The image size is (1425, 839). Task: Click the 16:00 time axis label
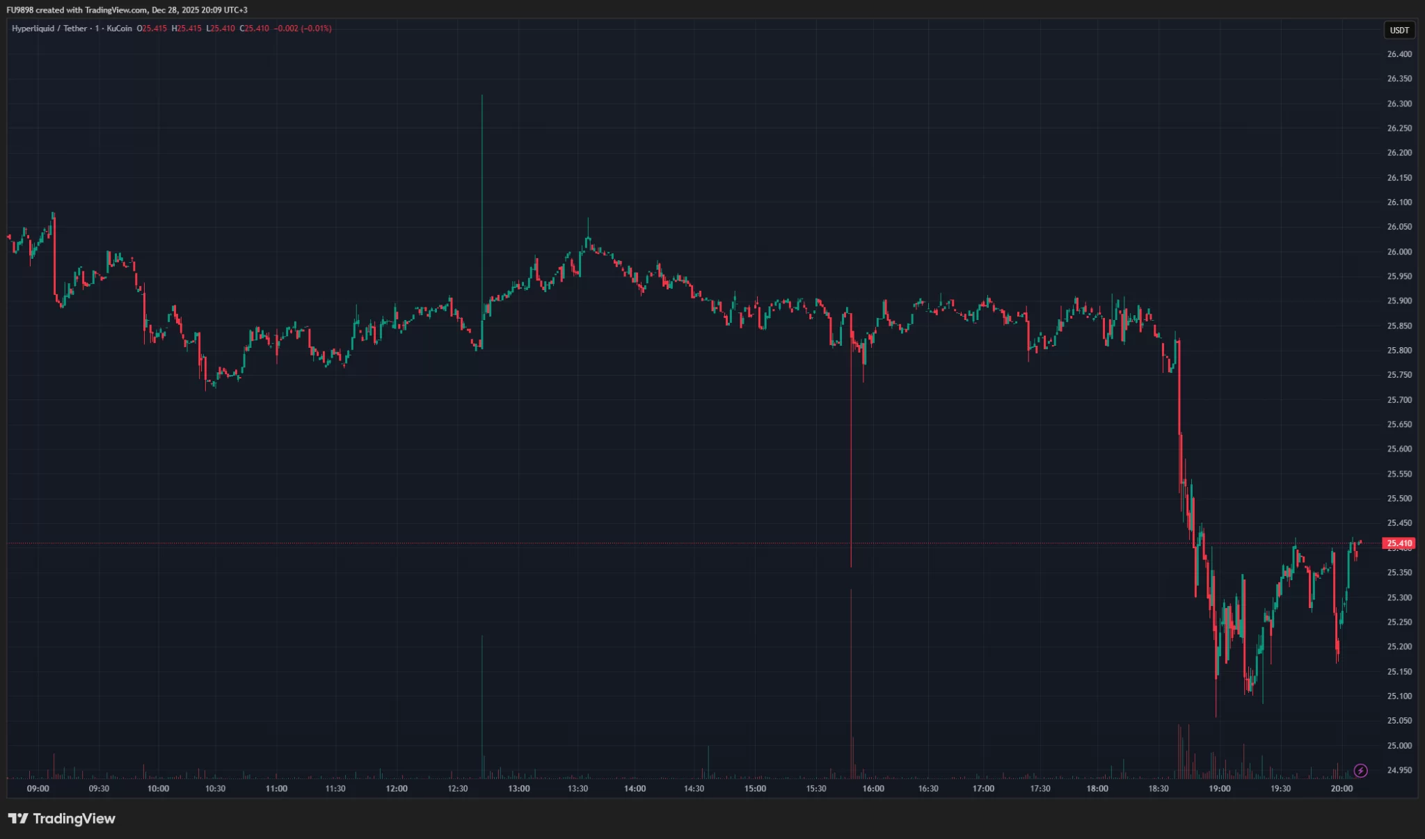point(873,788)
